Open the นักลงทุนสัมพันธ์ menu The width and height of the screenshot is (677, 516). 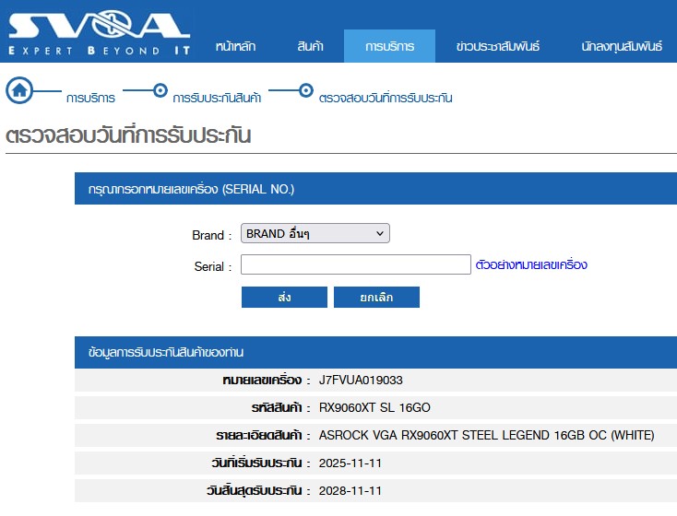622,46
